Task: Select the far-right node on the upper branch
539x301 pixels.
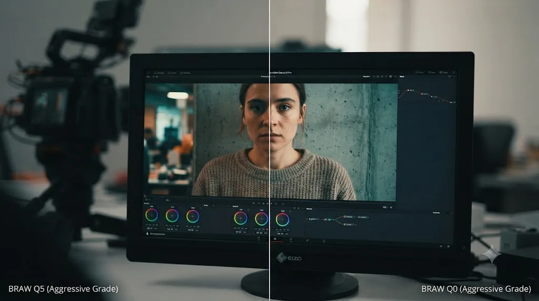Action: click(x=363, y=217)
